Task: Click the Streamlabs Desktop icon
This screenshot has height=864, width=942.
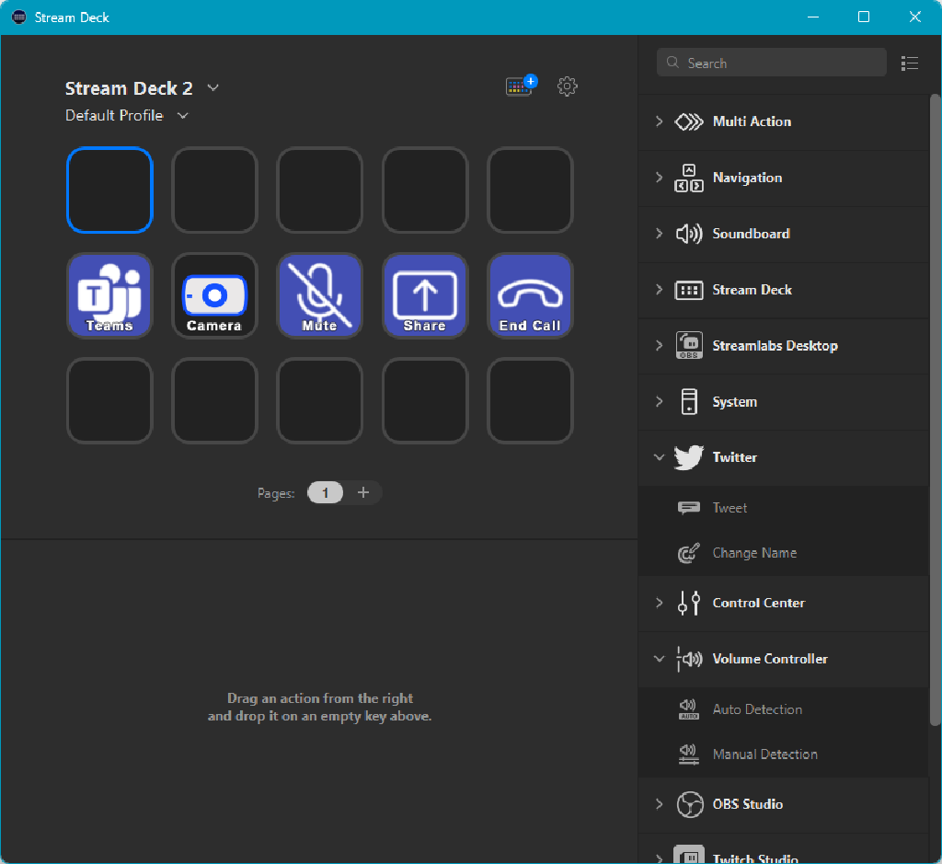Action: click(x=688, y=345)
